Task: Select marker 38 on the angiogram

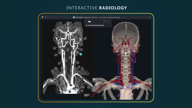Action: click(79, 81)
